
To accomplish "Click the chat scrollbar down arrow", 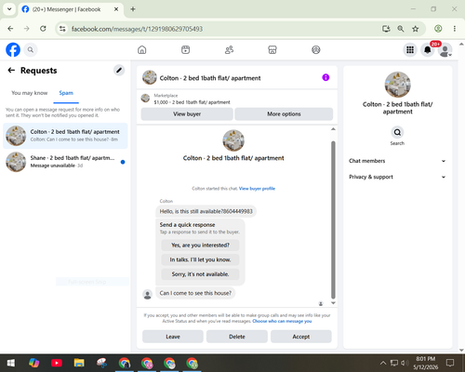I will pos(333,303).
